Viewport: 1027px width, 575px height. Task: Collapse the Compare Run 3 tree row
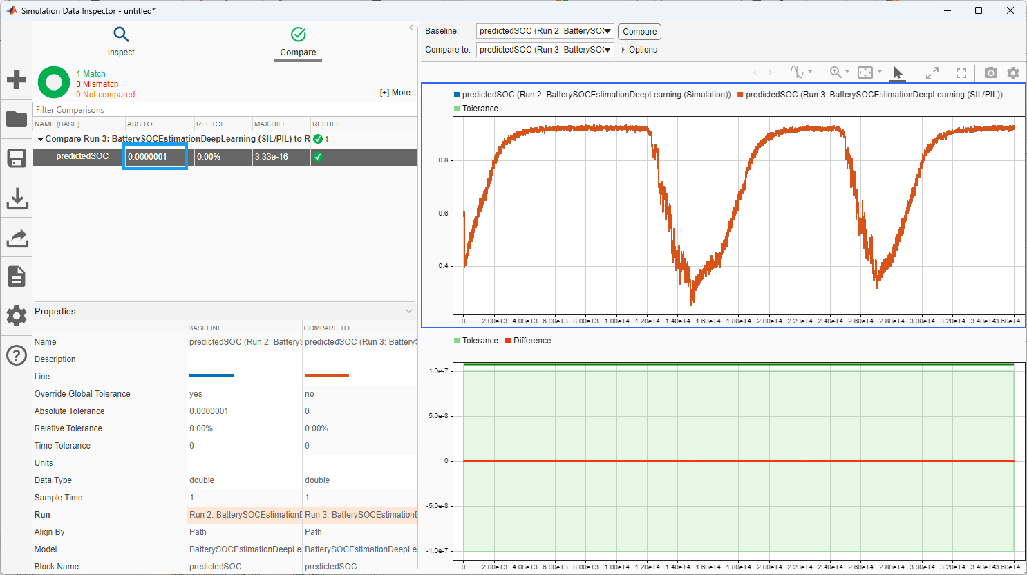pos(40,140)
